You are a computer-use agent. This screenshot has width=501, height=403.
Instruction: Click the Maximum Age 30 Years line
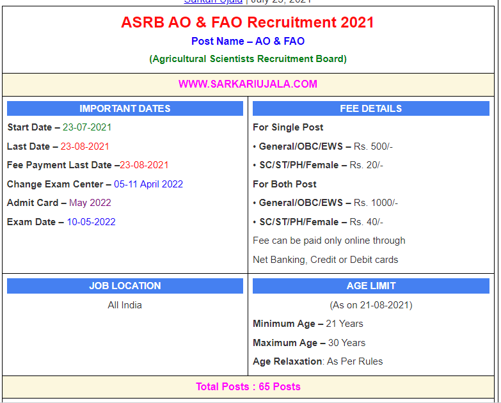click(x=309, y=343)
